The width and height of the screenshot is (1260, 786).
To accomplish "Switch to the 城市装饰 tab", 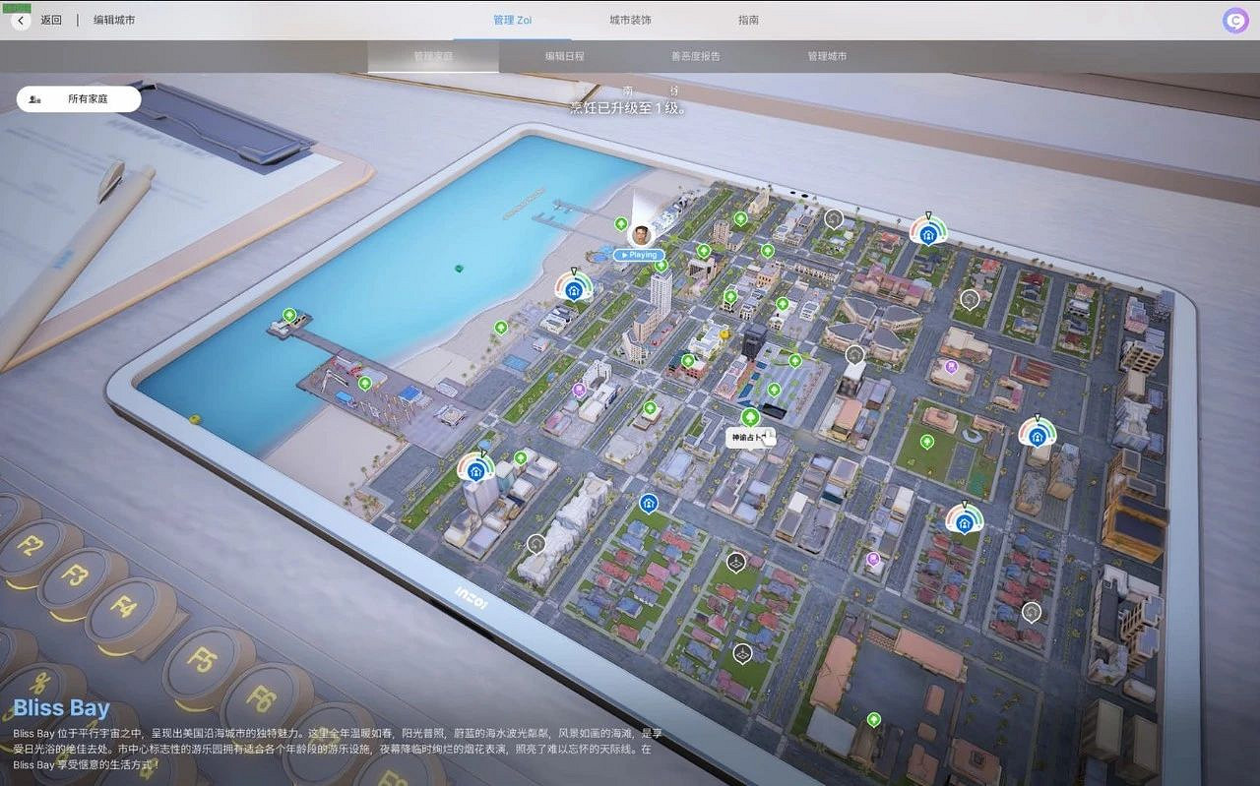I will pos(630,20).
